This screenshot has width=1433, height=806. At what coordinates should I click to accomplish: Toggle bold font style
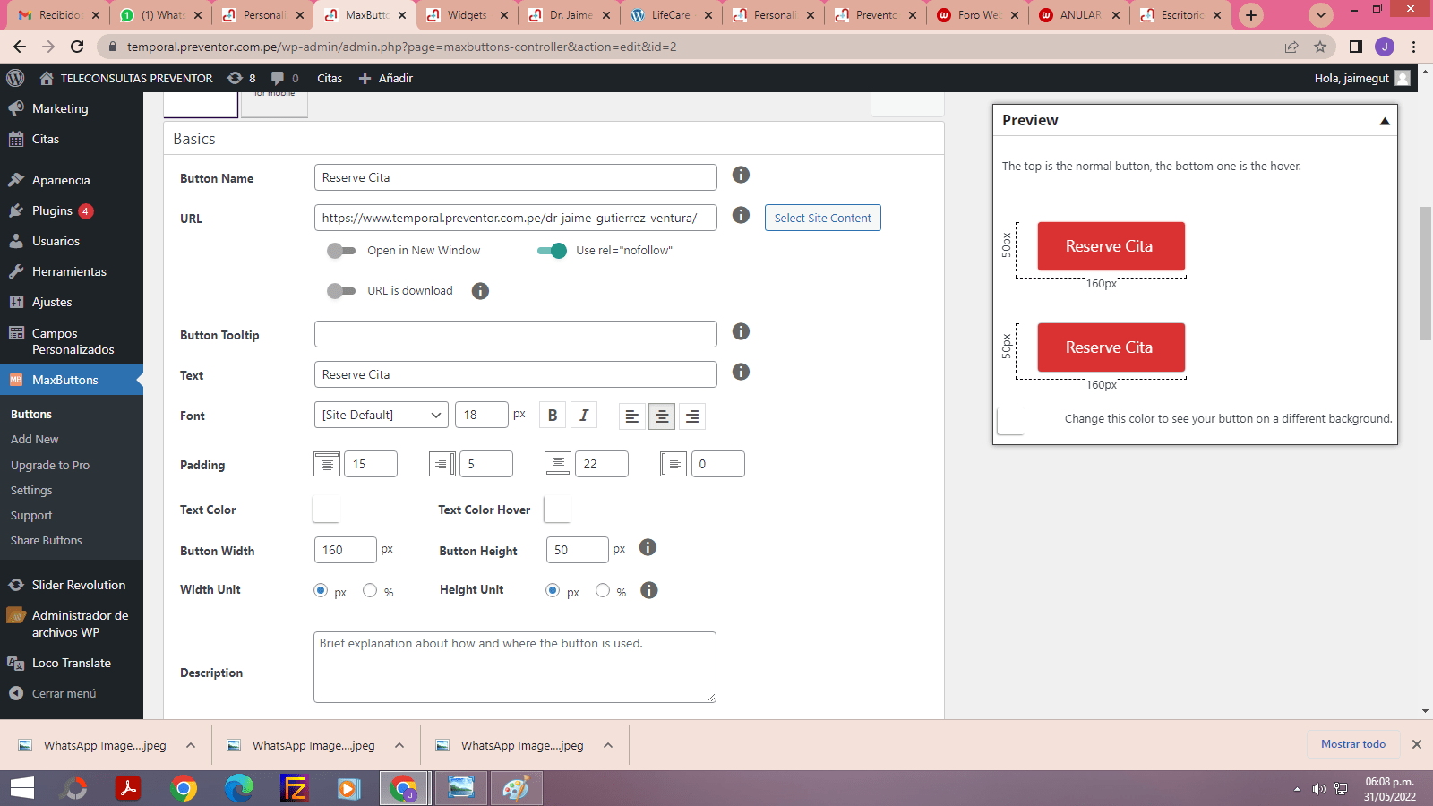click(553, 416)
